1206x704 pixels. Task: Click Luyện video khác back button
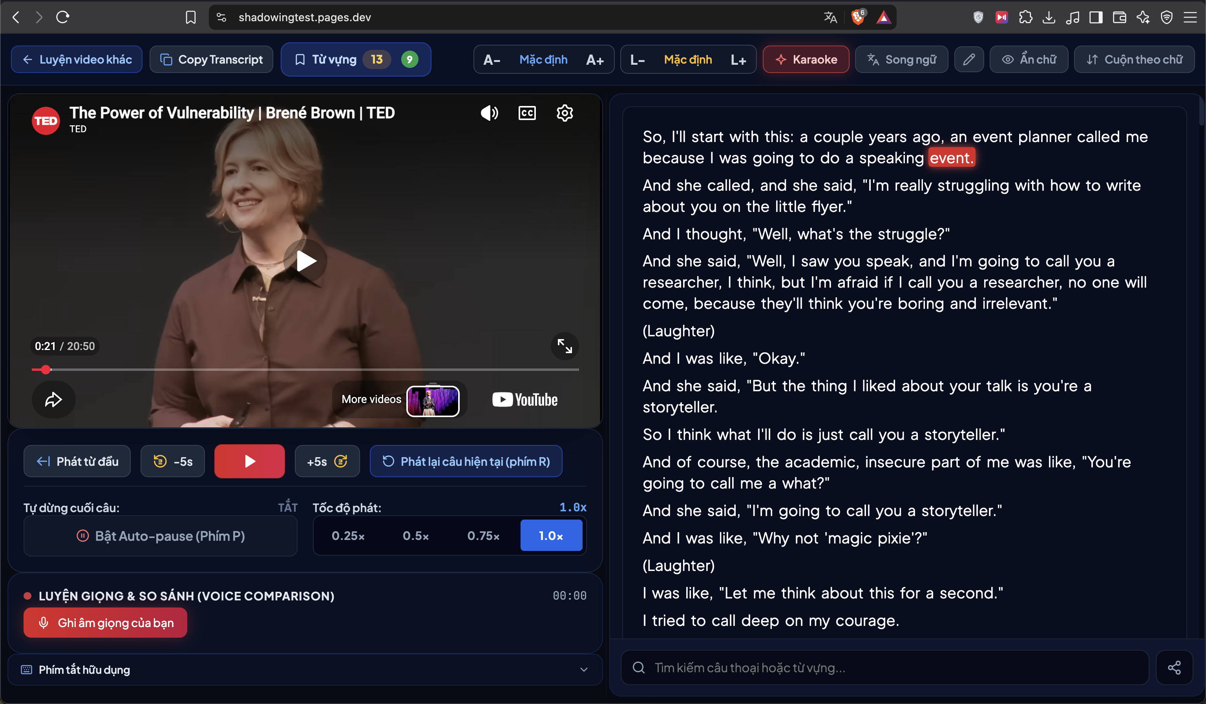tap(77, 59)
